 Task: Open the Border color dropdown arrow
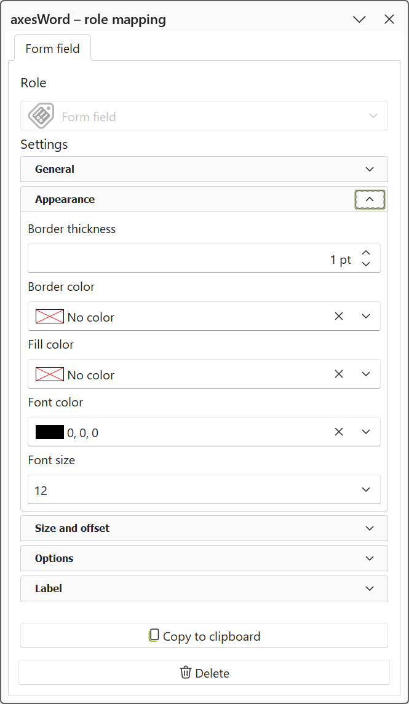(x=366, y=316)
